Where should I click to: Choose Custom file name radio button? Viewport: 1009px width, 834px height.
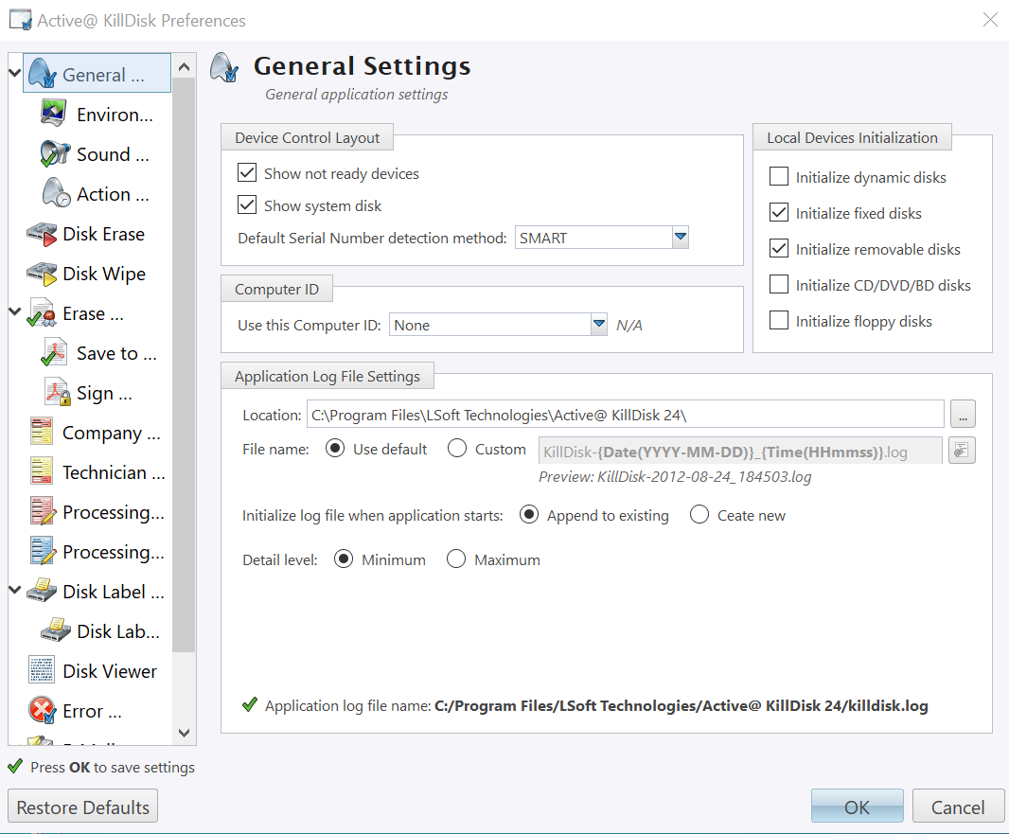tap(457, 449)
